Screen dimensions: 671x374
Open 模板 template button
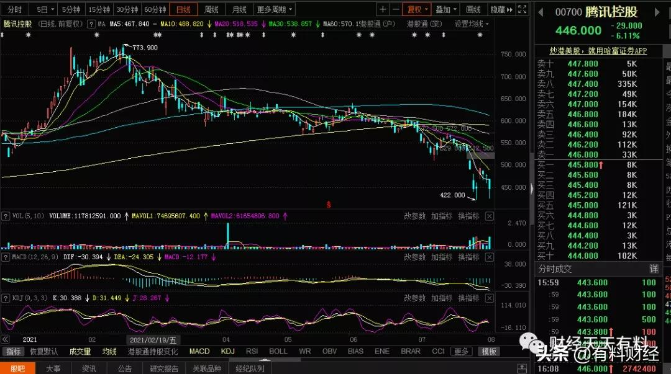pos(489,351)
